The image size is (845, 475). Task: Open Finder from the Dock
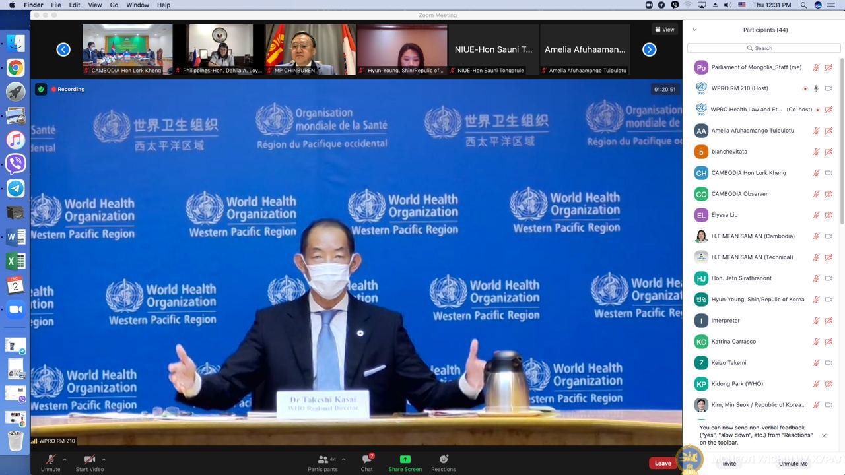(x=16, y=44)
